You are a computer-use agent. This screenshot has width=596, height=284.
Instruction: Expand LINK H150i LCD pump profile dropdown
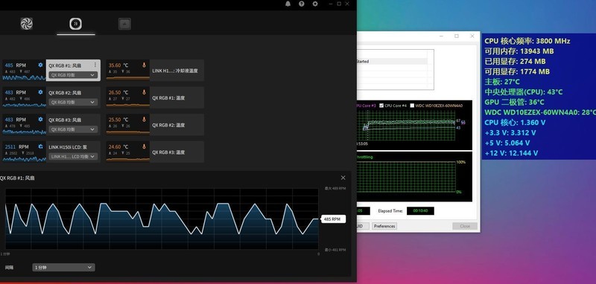coord(73,156)
